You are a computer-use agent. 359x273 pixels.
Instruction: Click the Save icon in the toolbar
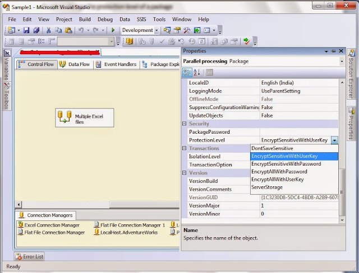click(x=26, y=30)
